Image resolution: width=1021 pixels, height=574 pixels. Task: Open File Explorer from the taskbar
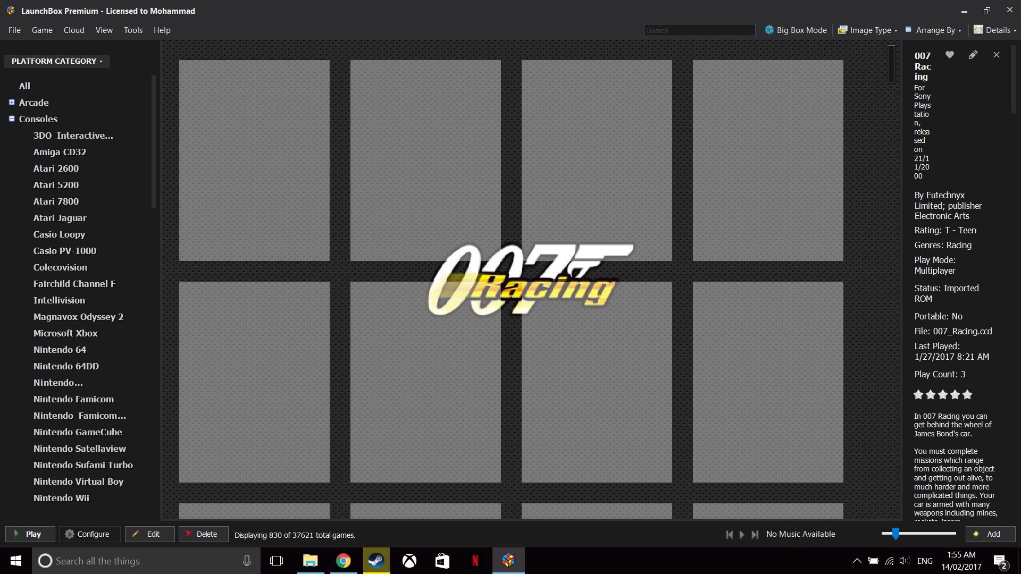pos(310,561)
